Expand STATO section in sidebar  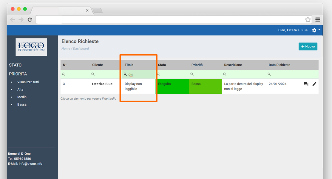click(x=15, y=65)
